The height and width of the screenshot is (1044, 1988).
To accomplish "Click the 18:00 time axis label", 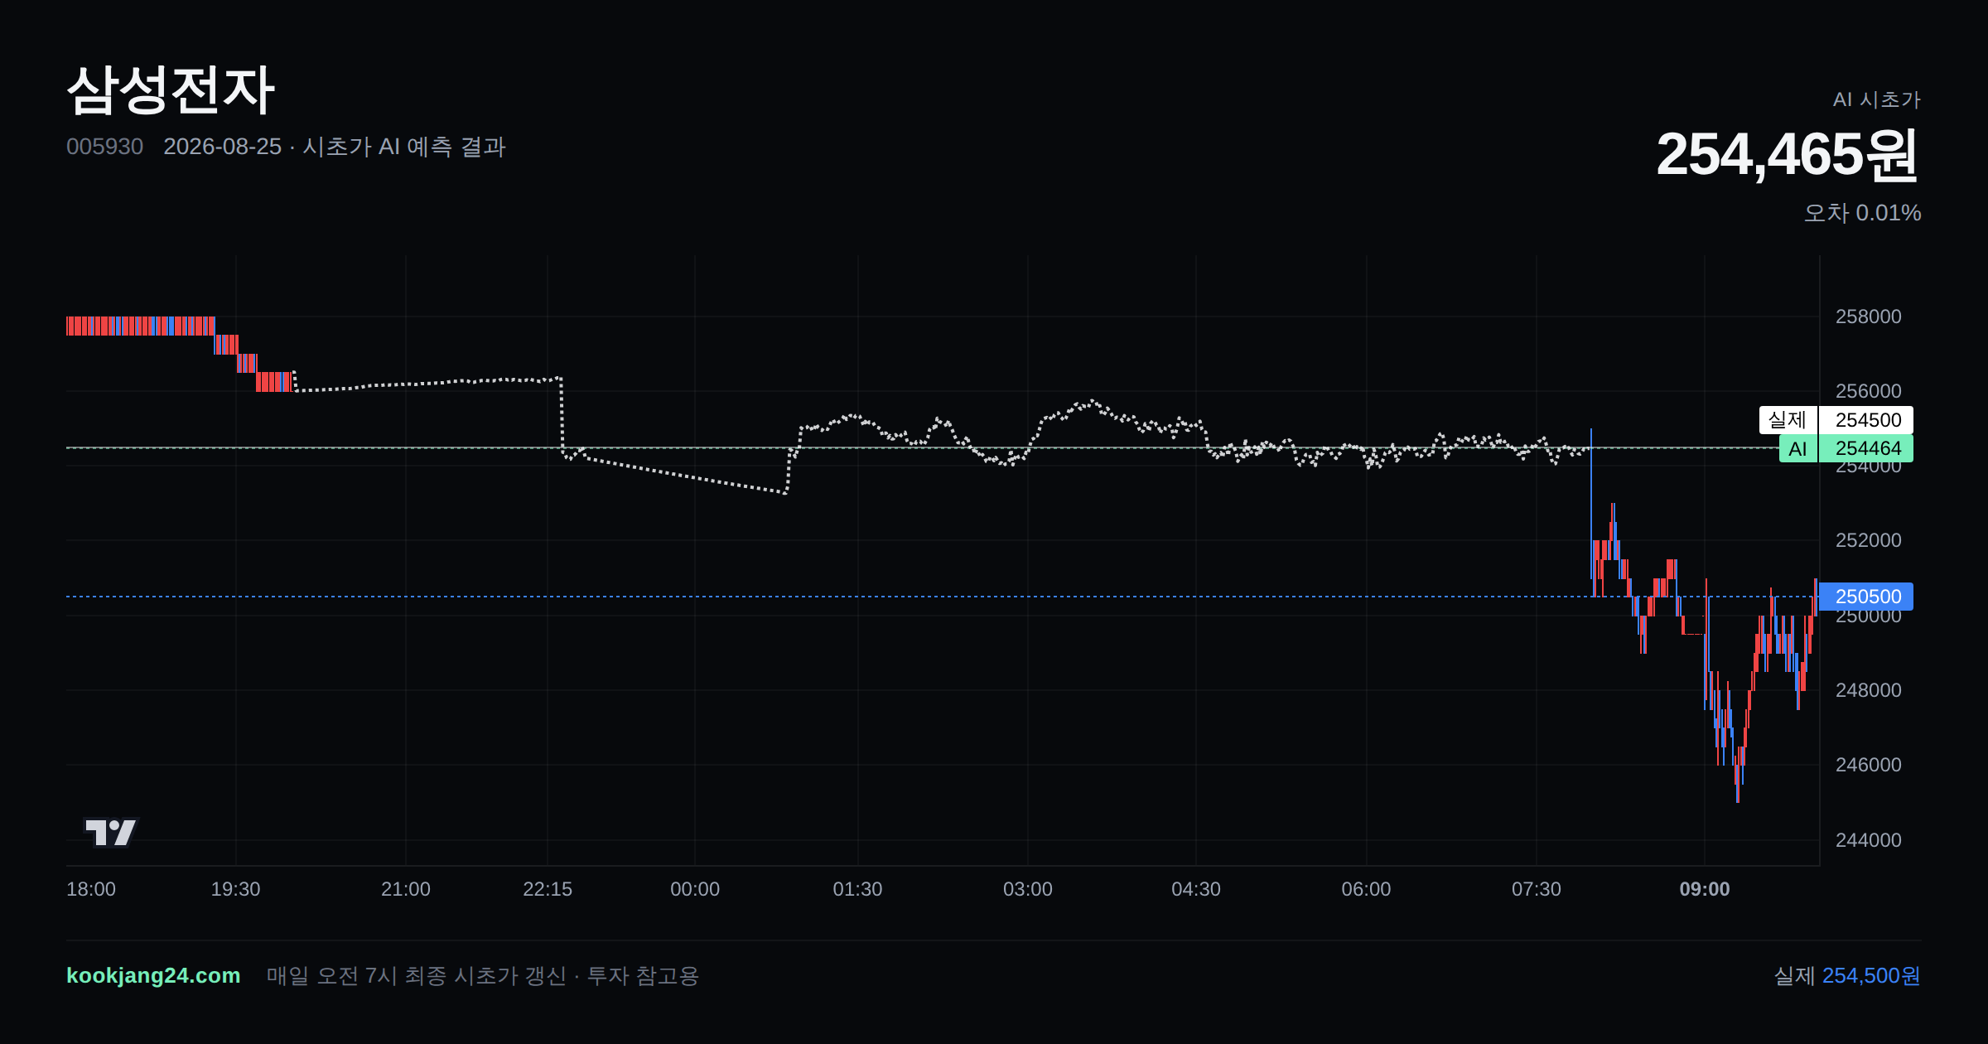I will [91, 889].
